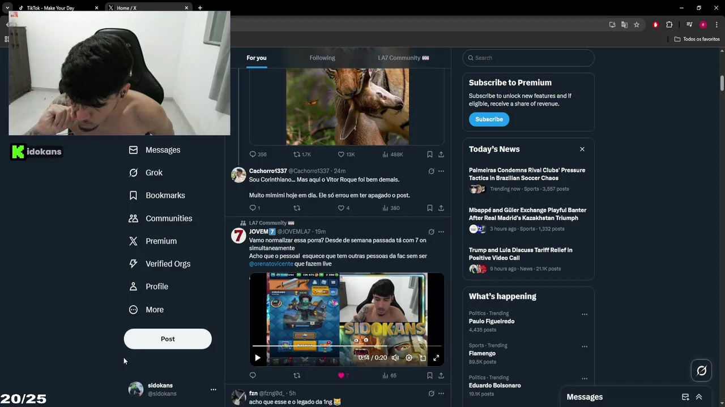
Task: Open Grok explain on Cachorro1337 post
Action: coord(431,171)
